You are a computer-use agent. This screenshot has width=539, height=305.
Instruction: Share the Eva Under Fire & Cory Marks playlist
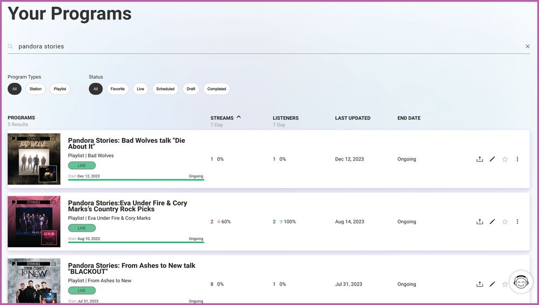(x=479, y=222)
